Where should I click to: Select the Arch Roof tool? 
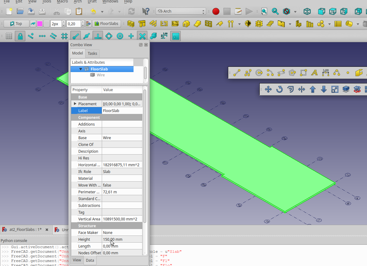point(220,24)
